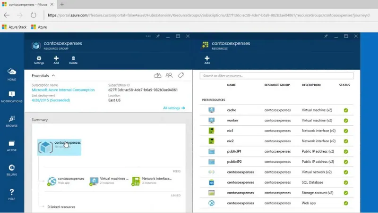
Task: Open the cache virtual machine row
Action: [x=276, y=110]
